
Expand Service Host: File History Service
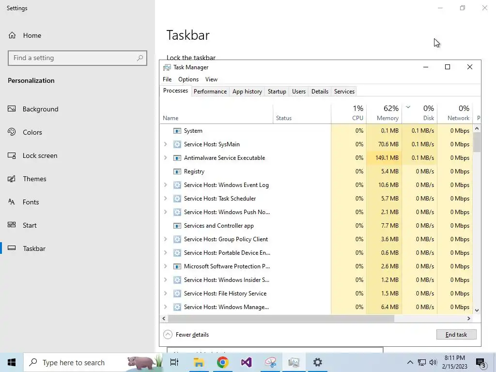pos(166,294)
